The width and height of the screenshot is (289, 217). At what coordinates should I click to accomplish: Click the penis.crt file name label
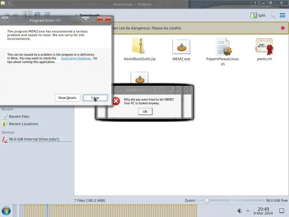click(x=264, y=59)
